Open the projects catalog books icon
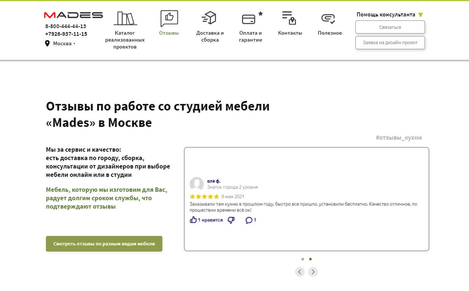Image resolution: width=469 pixels, height=291 pixels. (x=125, y=18)
